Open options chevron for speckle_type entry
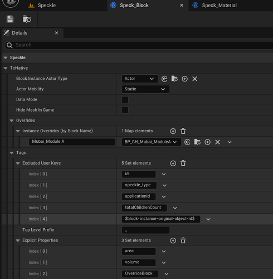Screen dimensions: 273x279 [164, 185]
